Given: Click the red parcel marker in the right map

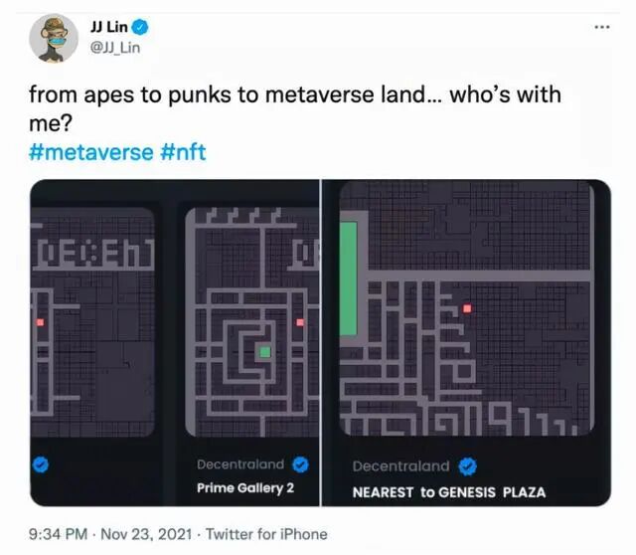Looking at the screenshot, I should (x=467, y=308).
